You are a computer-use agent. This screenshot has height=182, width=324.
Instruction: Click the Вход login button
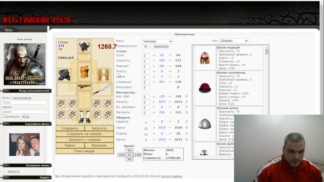25,117
